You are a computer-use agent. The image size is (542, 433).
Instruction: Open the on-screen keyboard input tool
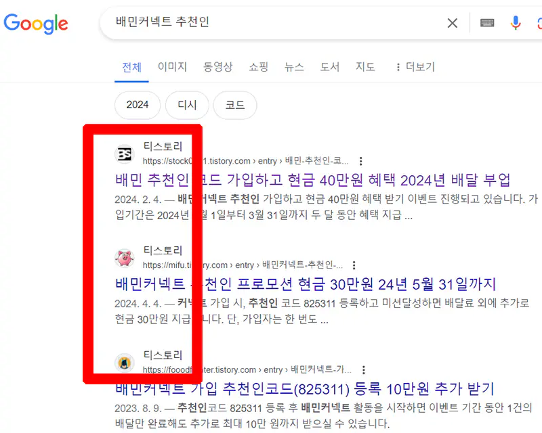pyautogui.click(x=487, y=23)
